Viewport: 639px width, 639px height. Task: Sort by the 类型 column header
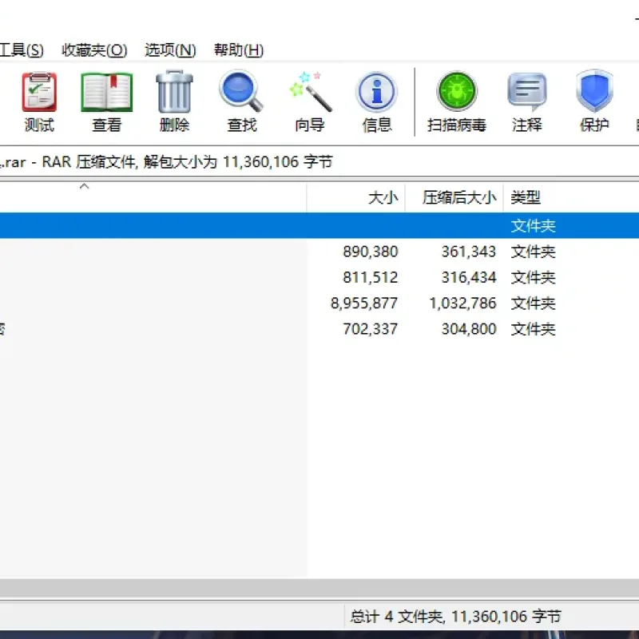(x=571, y=197)
